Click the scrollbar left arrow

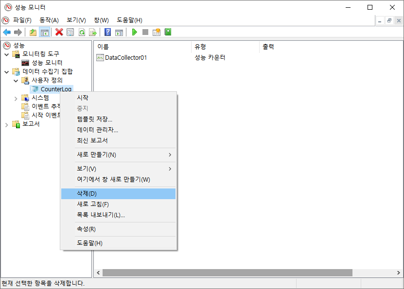pos(98,272)
